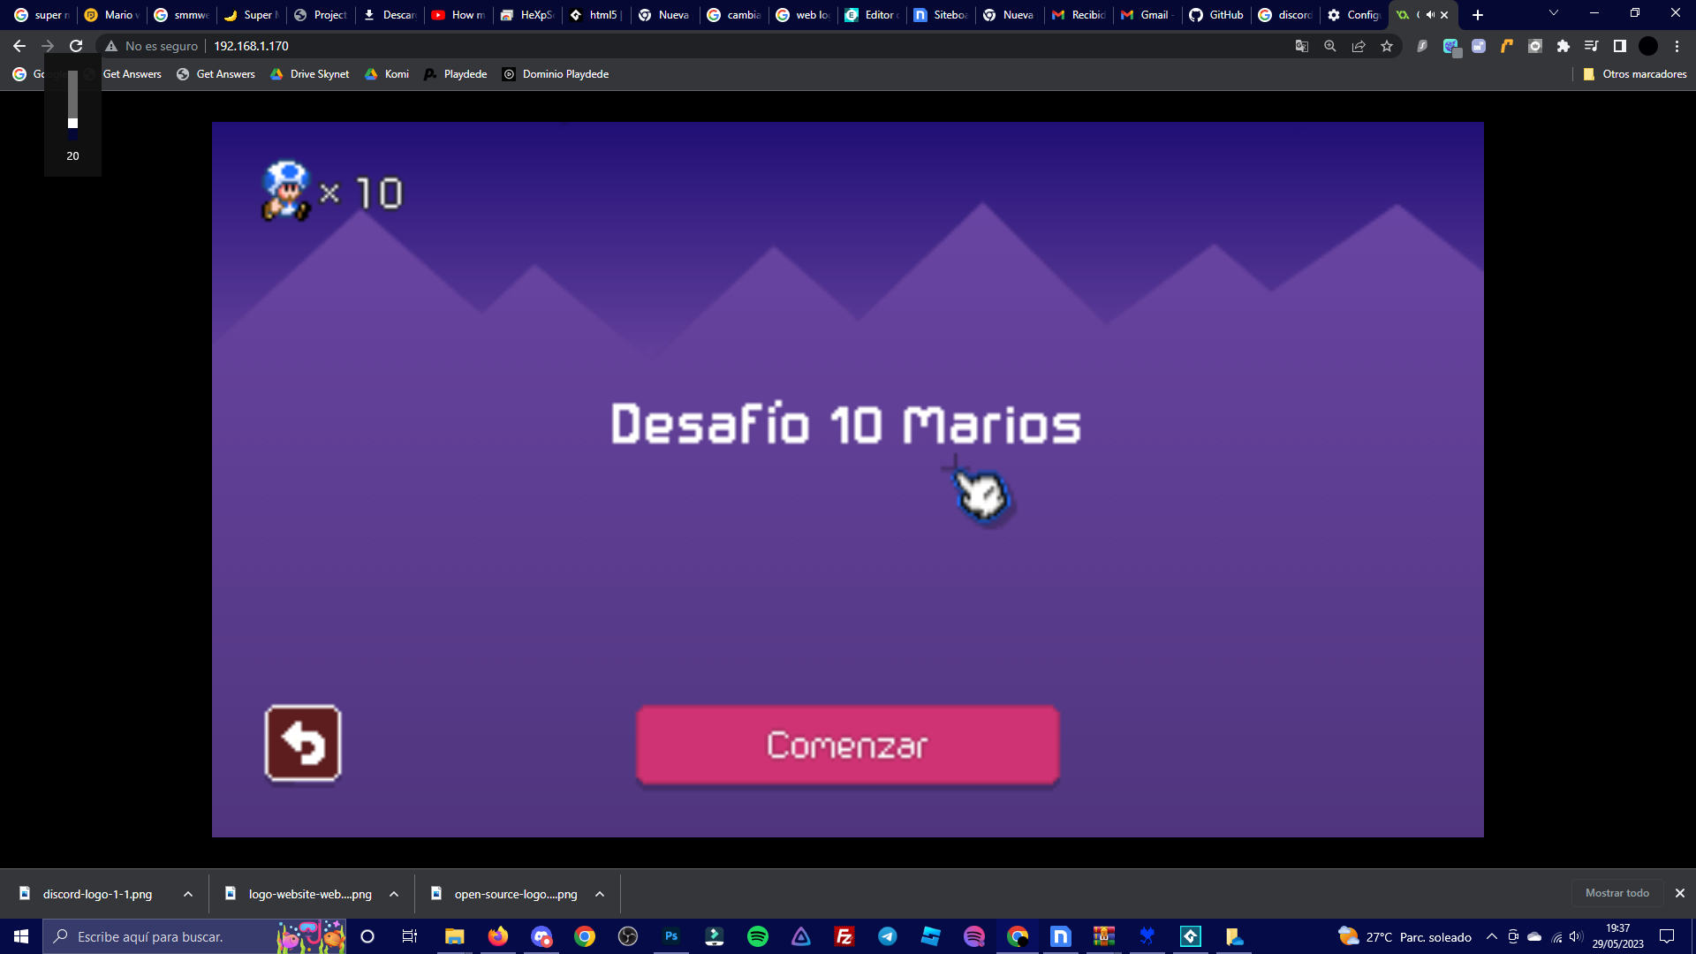Expand options for discord-logo-1-1.png download
The image size is (1696, 954).
pos(188,894)
